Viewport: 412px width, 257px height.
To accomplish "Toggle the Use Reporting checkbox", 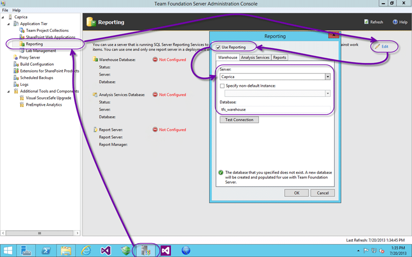I will (218, 47).
